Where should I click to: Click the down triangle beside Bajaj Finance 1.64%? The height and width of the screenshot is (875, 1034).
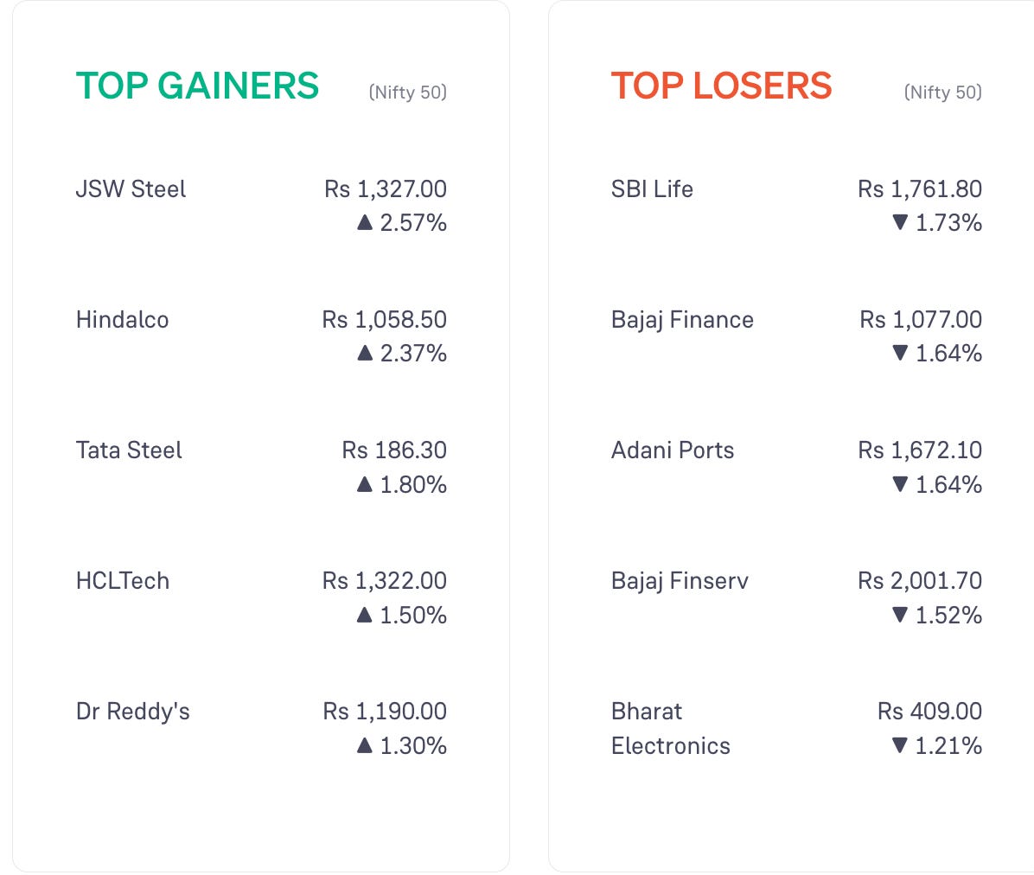click(x=899, y=353)
